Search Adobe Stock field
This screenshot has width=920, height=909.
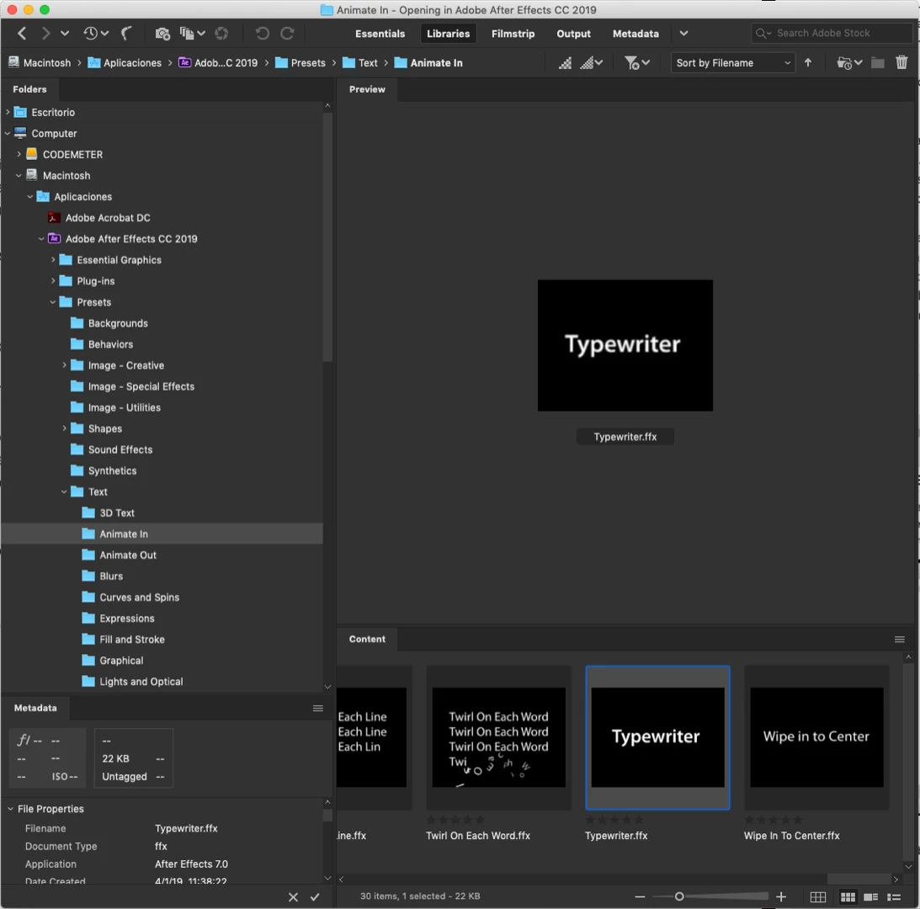coord(832,34)
